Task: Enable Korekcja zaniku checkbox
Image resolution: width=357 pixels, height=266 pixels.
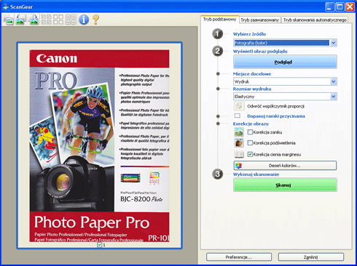Action: point(250,132)
